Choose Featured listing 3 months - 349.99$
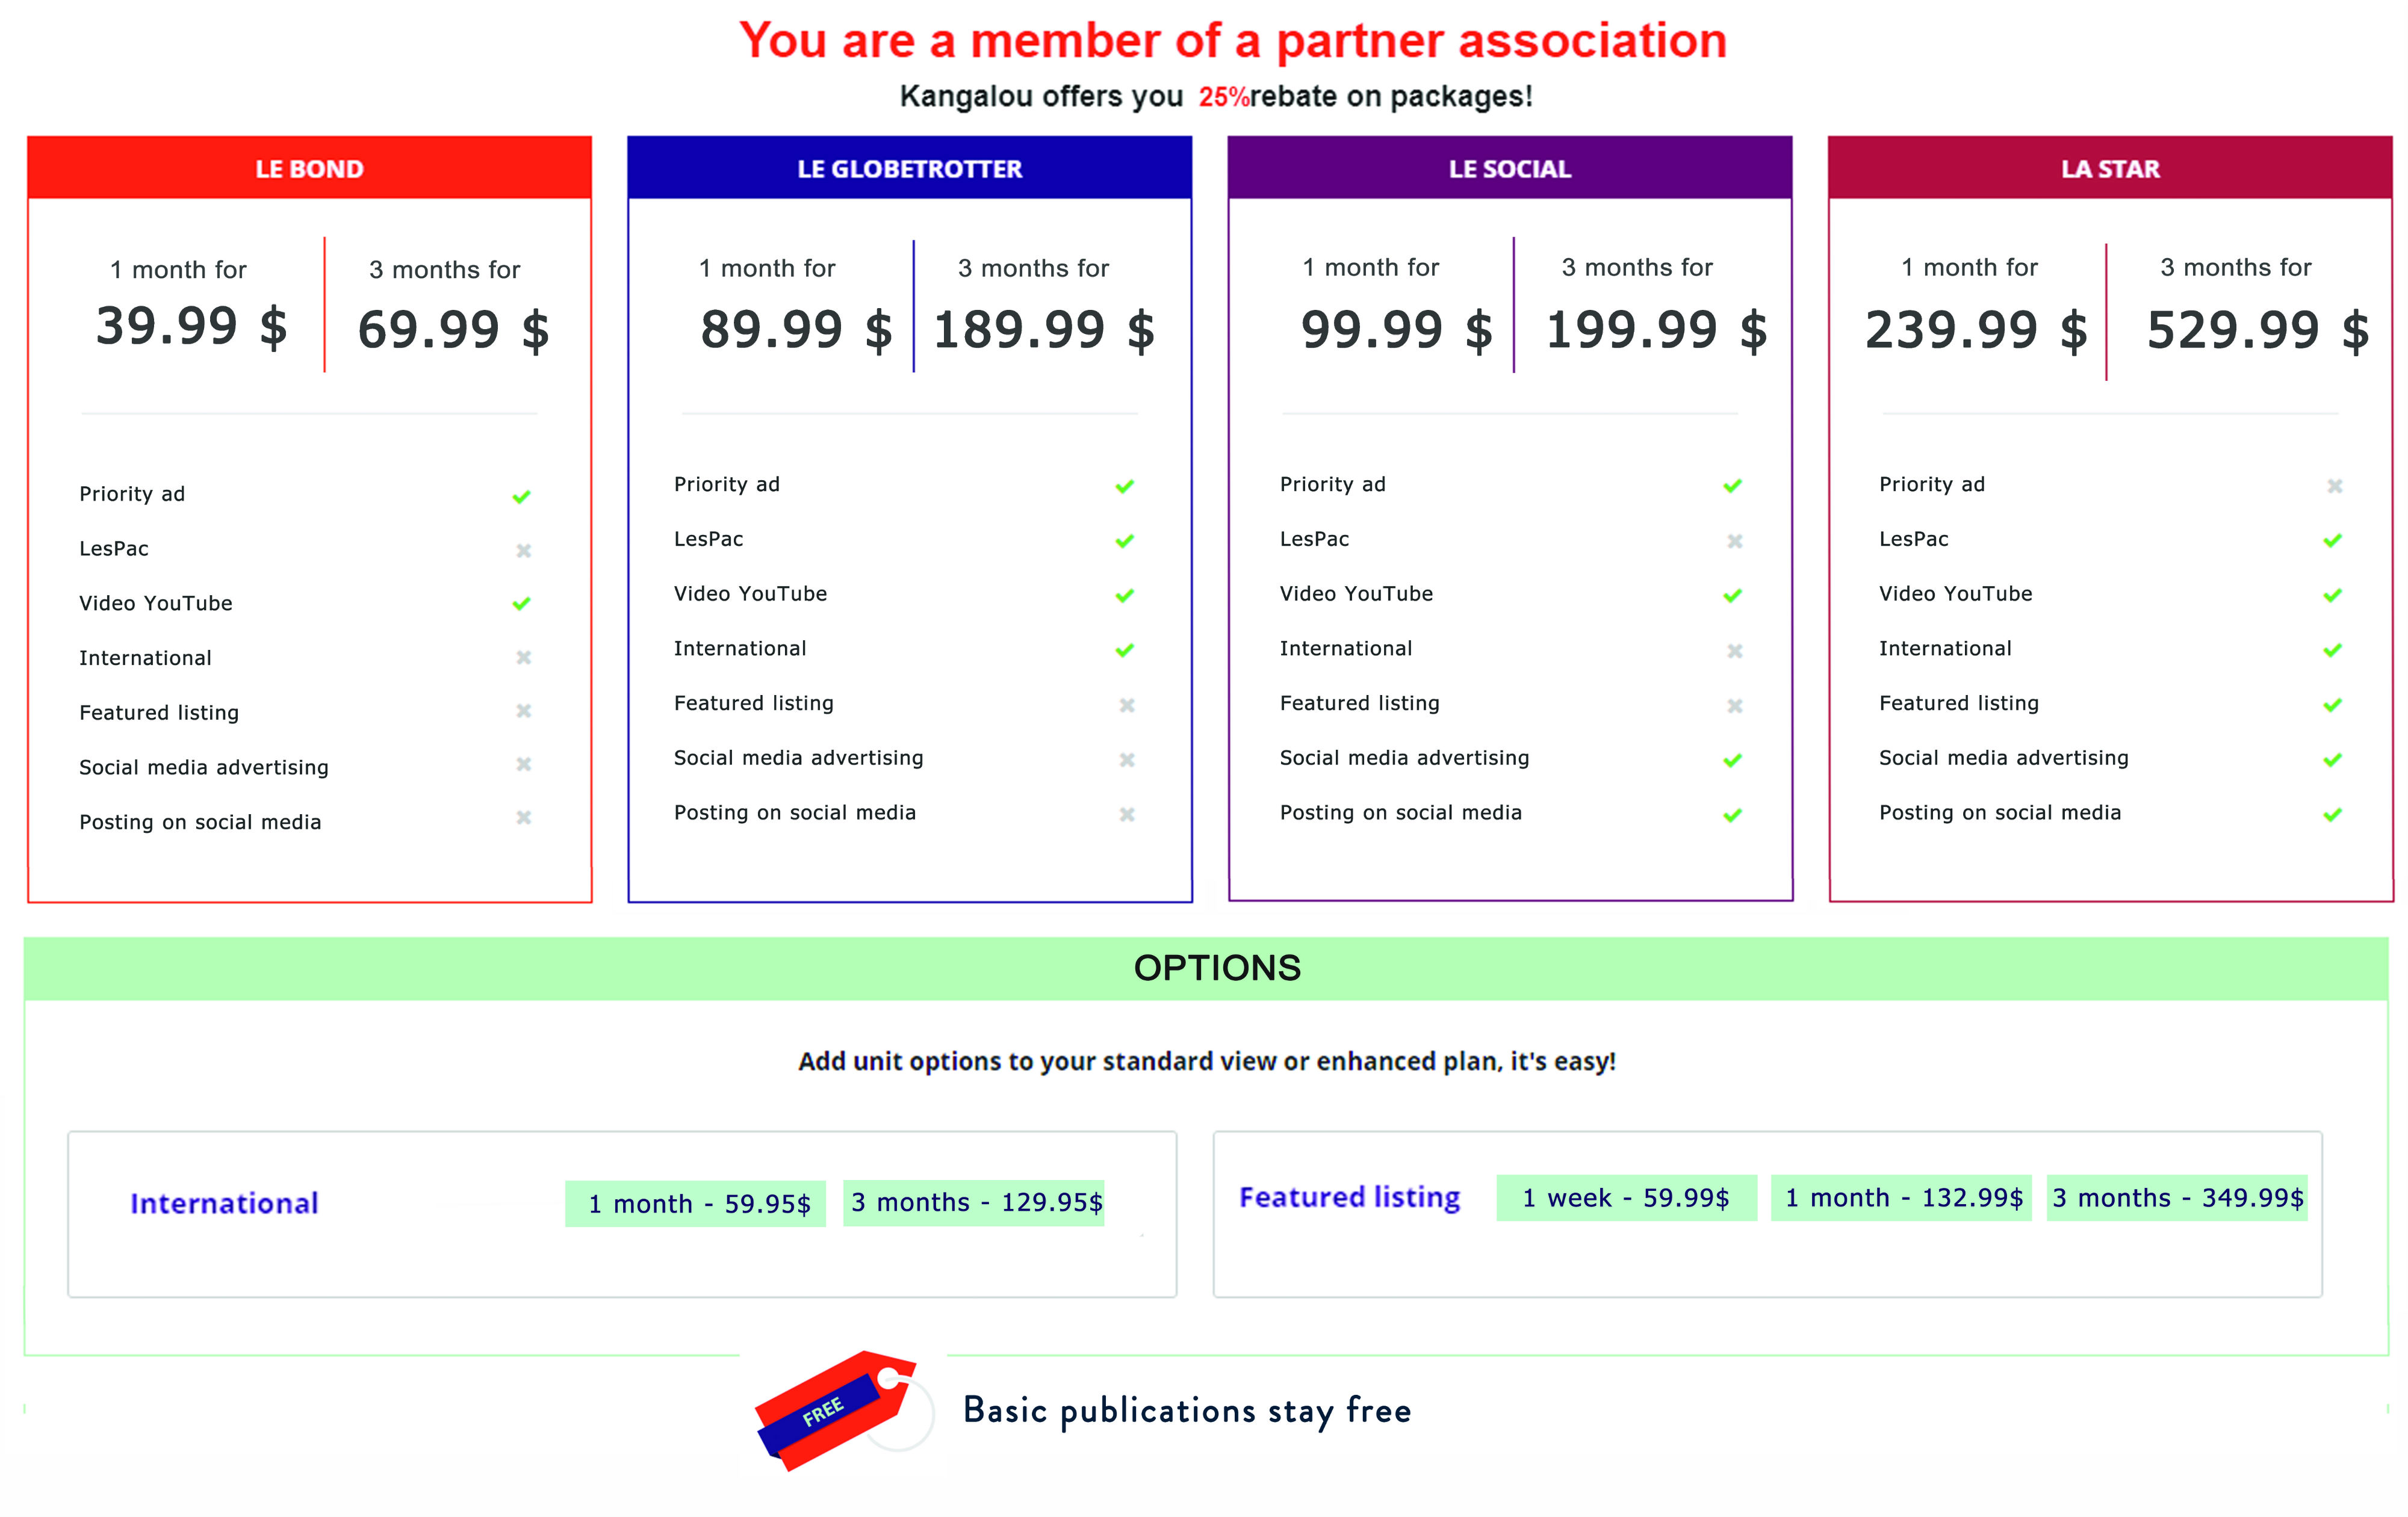Viewport: 2408px width, 1517px height. (2178, 1197)
